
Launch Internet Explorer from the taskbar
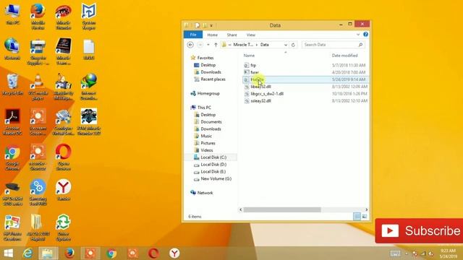pyautogui.click(x=28, y=253)
